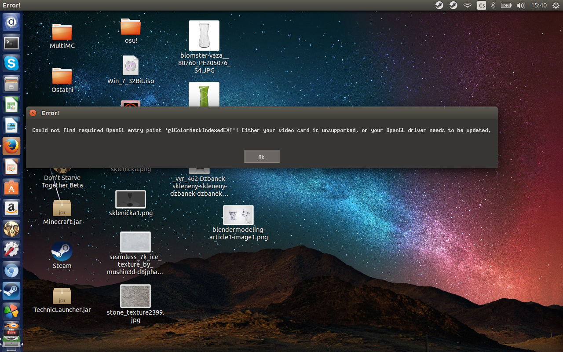Open the Cs keyboard layout menu
This screenshot has width=563, height=352.
click(x=481, y=5)
